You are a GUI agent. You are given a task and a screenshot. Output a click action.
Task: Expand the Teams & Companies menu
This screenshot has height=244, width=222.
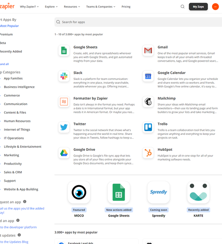pos(101,7)
